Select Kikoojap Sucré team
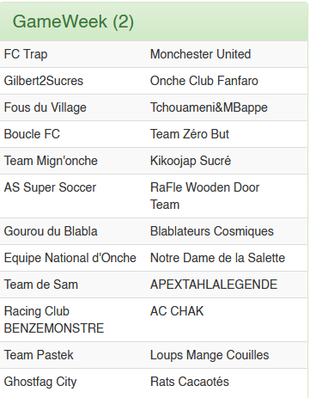The image size is (310, 398). tap(191, 161)
